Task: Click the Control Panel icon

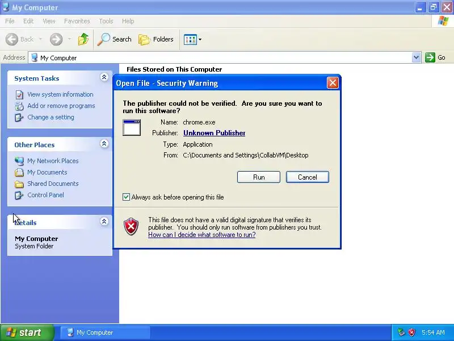Action: click(x=19, y=195)
